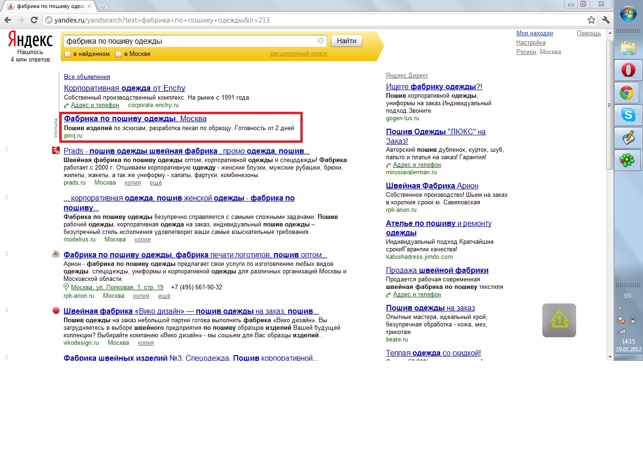Viewport: 643px width, 450px height.
Task: Enable the 'в Москве' checkbox
Action: 119,54
